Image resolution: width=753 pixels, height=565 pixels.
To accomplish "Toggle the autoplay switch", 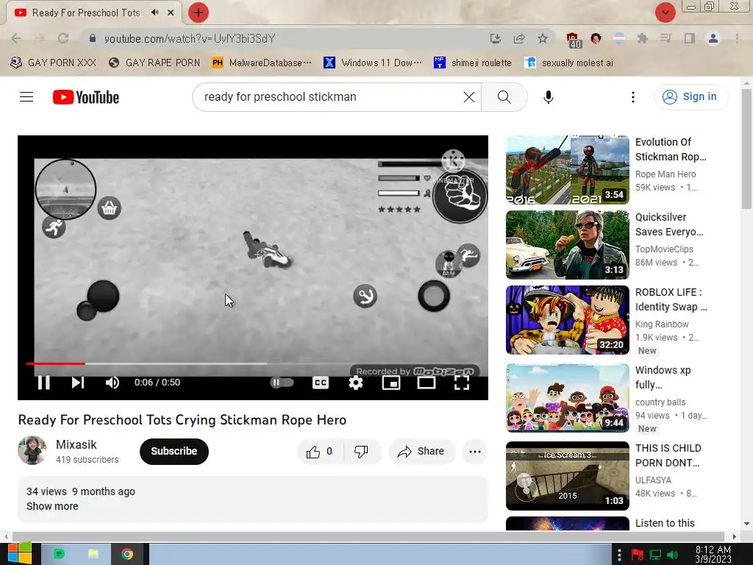I will pyautogui.click(x=282, y=383).
